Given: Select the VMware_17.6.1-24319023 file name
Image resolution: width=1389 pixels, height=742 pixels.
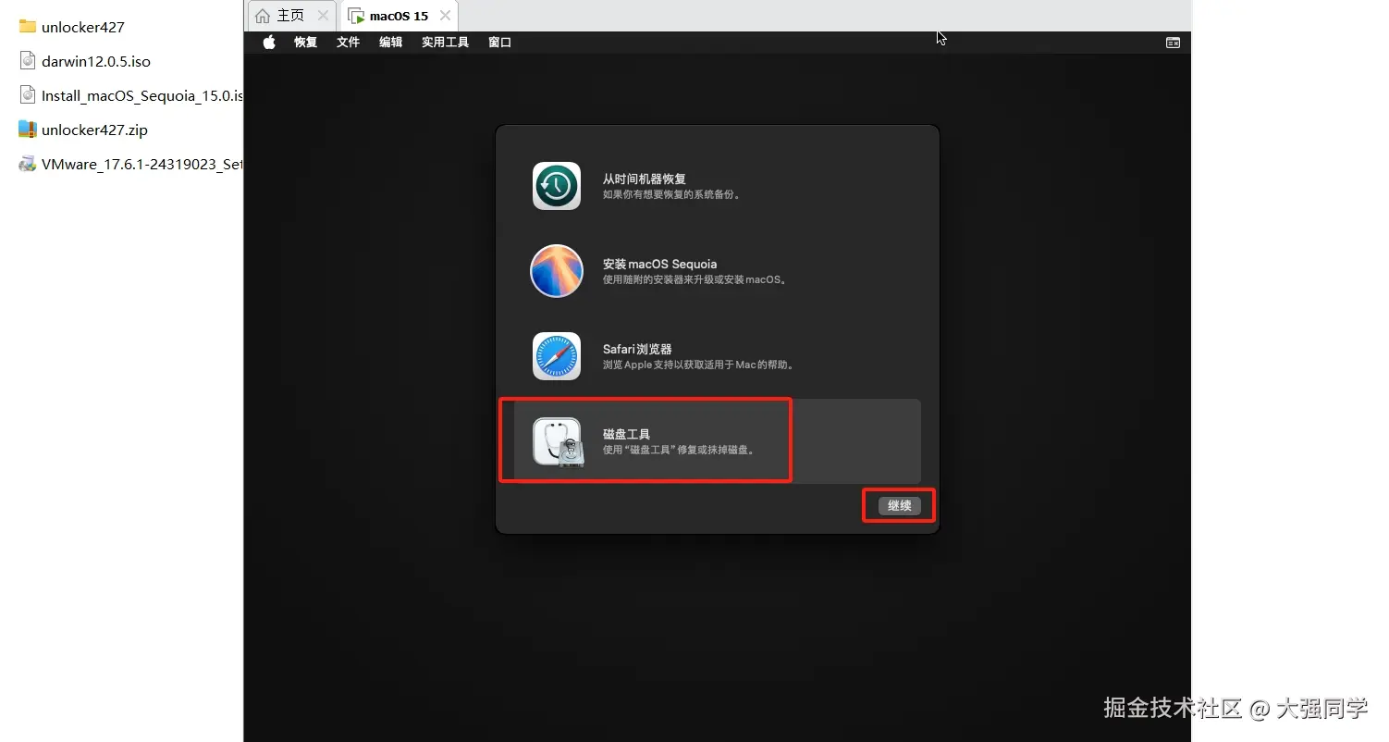Looking at the screenshot, I should [142, 165].
